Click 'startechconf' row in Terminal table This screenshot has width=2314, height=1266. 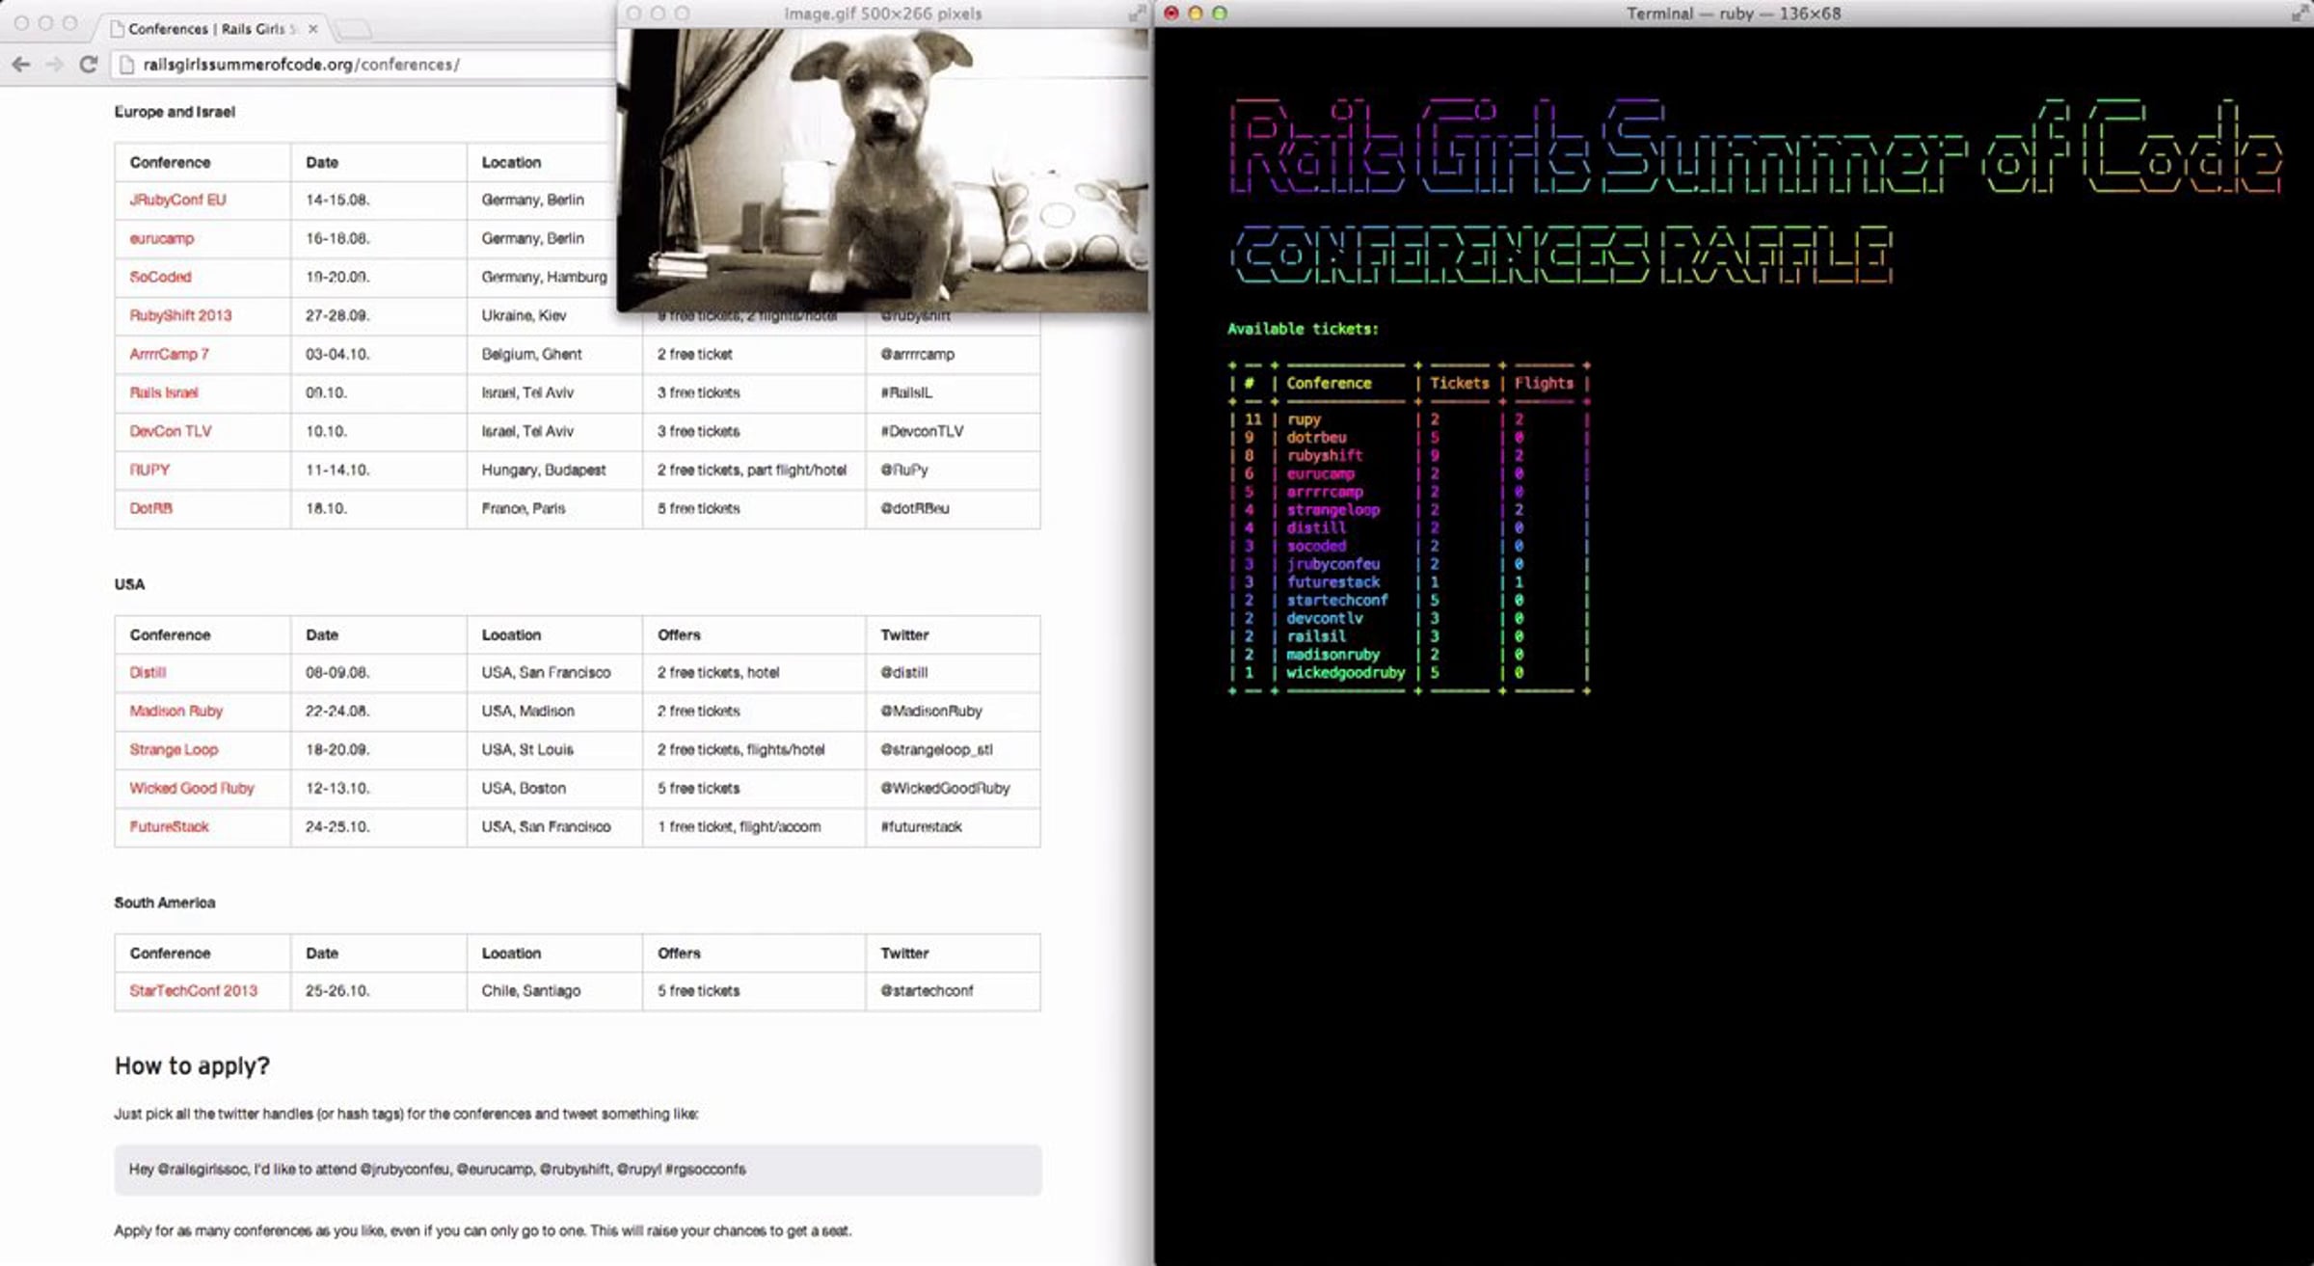[1409, 600]
